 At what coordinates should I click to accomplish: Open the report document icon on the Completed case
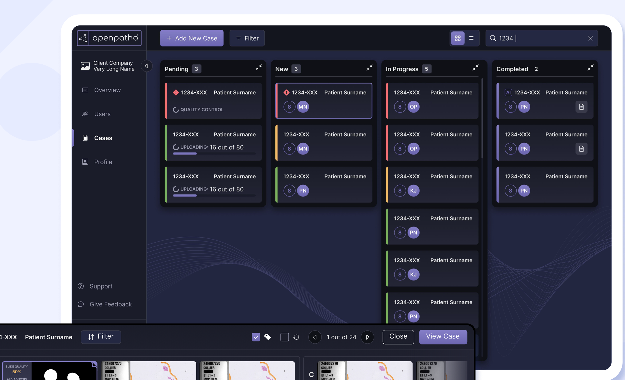[x=581, y=107]
